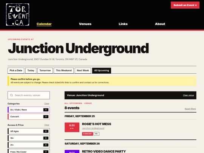Click the red Concert tag on Rosie's Hot Mess
This screenshot has width=204, height=153.
87,134
